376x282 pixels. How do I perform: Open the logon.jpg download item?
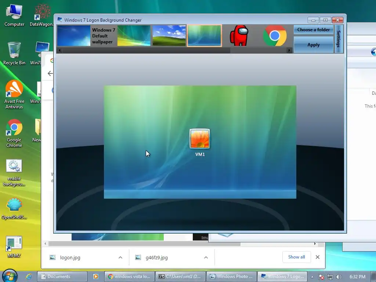70,257
